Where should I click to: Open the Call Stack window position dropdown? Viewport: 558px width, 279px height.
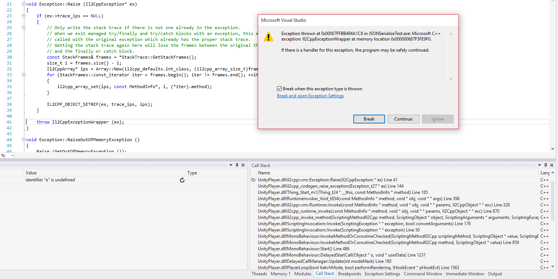pos(540,165)
